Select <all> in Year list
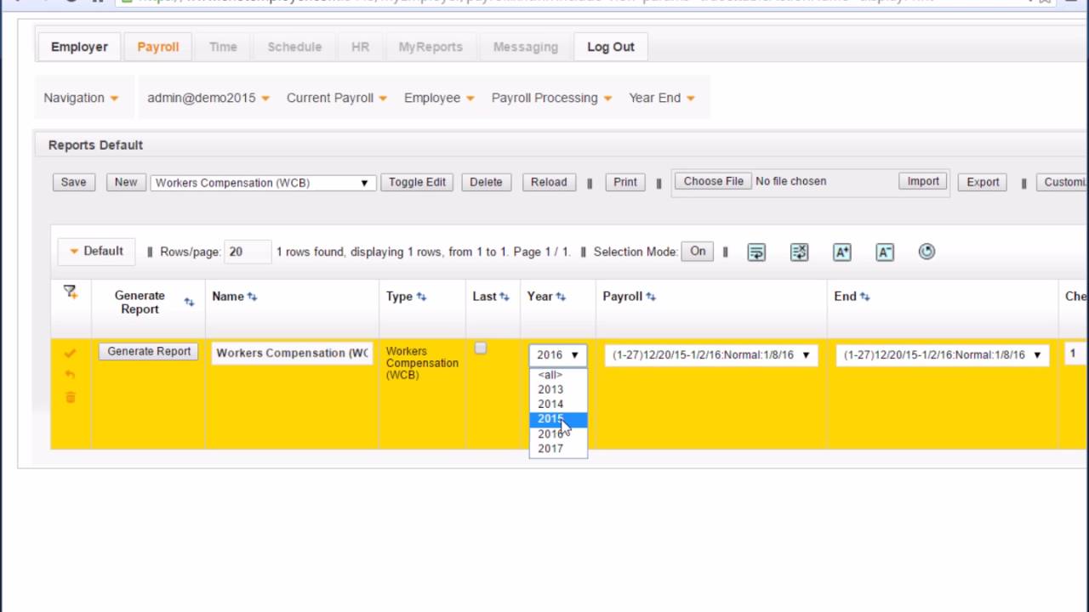Screen dimensions: 1089x612 tap(558, 375)
